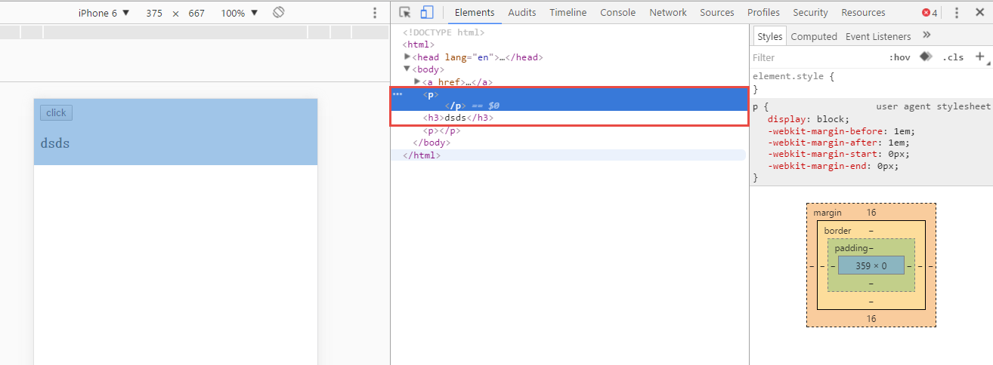Click the device height field 667
Screen dimensions: 993x365
(x=196, y=13)
